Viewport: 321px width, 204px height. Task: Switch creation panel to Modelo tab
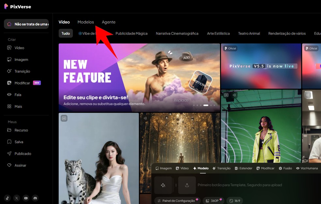pos(201,168)
